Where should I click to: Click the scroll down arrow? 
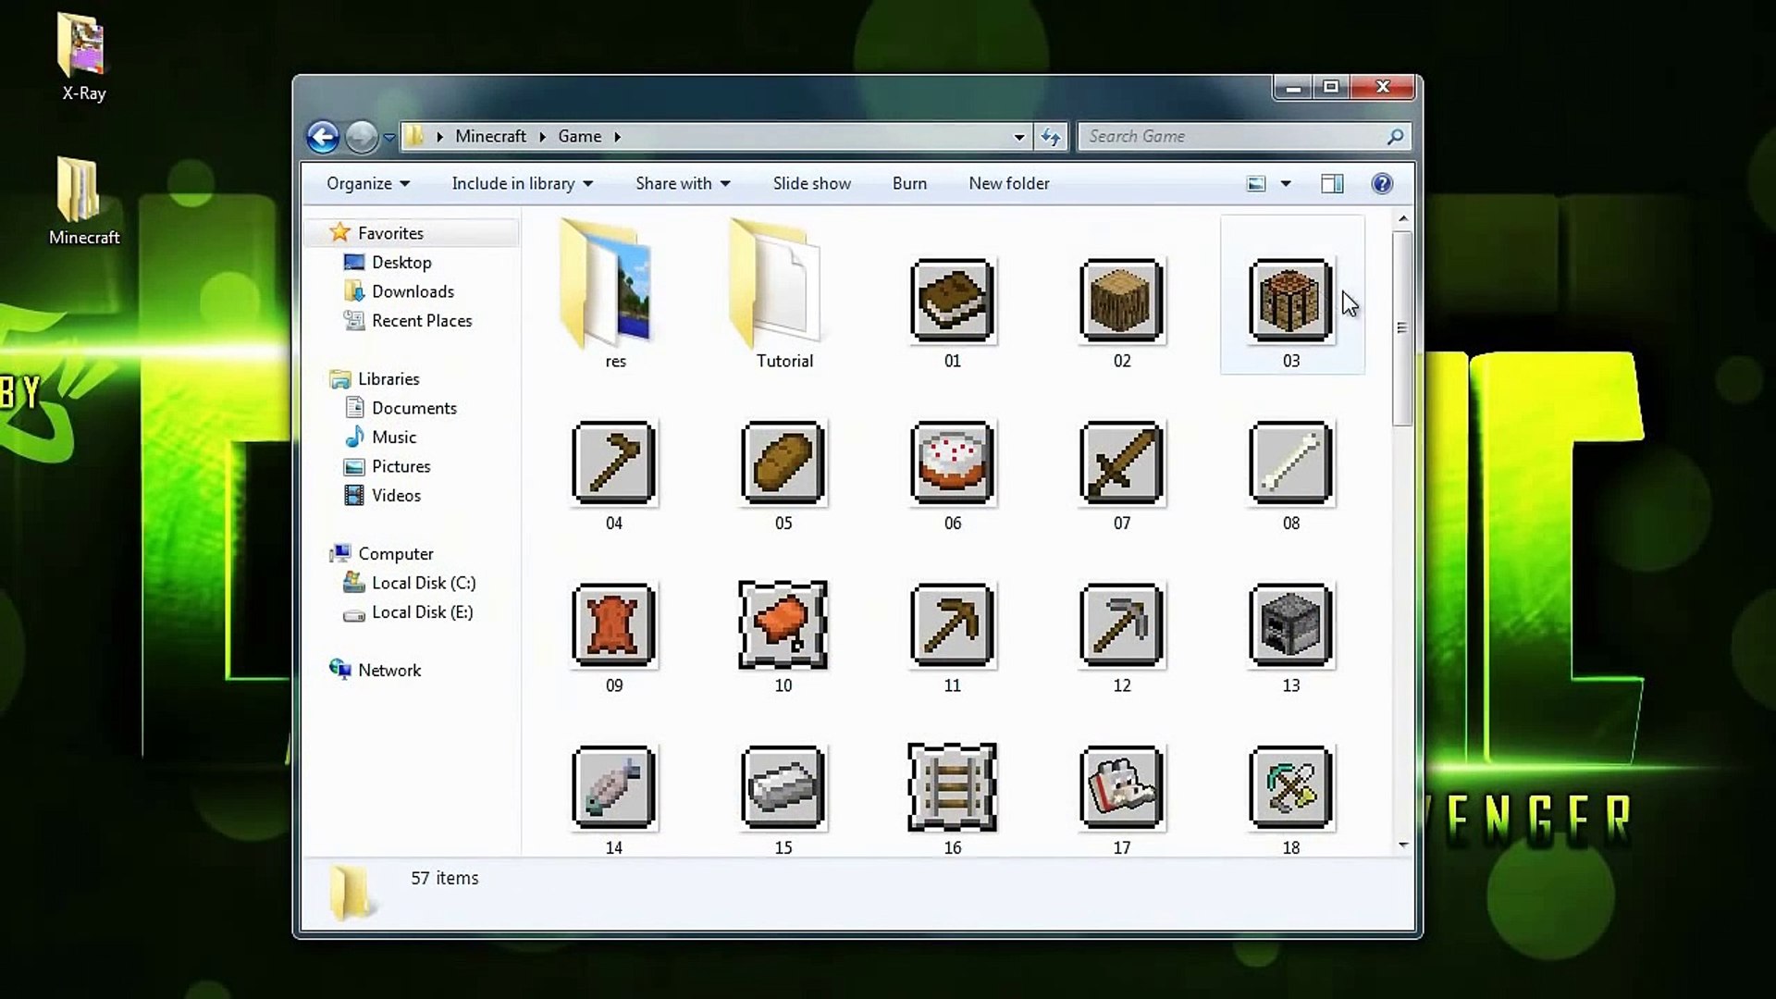pyautogui.click(x=1402, y=845)
